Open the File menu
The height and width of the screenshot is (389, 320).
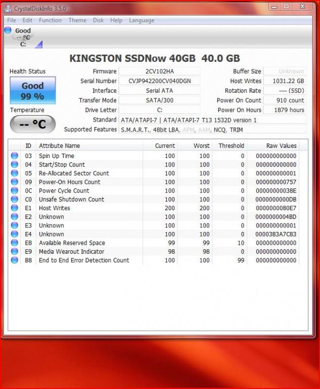click(x=12, y=20)
